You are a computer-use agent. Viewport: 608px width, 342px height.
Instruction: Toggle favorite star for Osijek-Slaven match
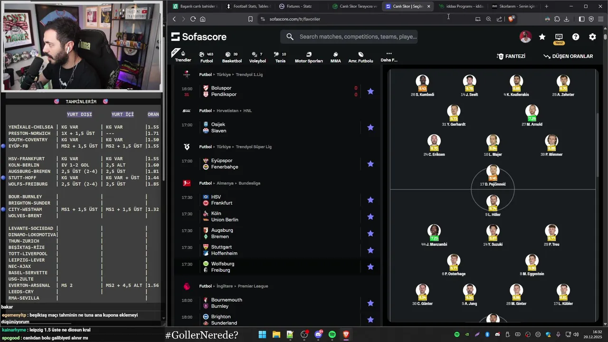[x=370, y=127]
